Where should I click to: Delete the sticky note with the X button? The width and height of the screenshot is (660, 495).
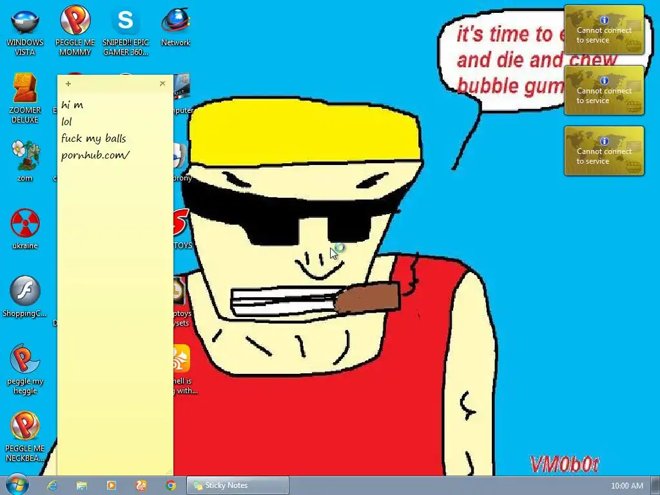coord(162,83)
